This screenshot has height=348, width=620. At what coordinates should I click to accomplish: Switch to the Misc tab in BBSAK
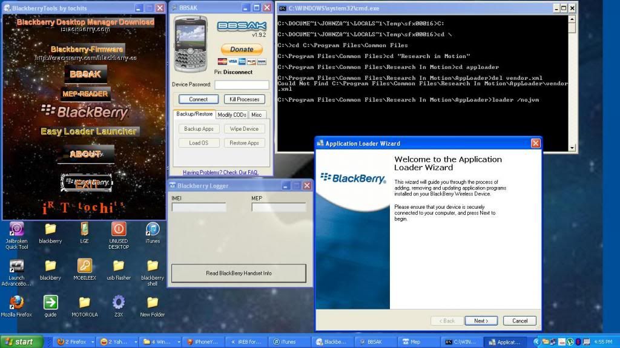click(x=257, y=114)
